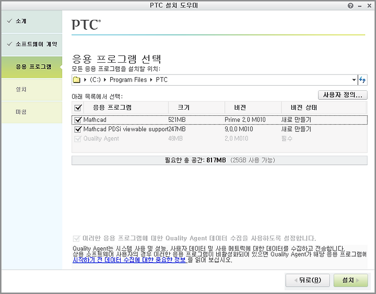Open the 시작하기 전 데이터 수집 정보 link
The width and height of the screenshot is (376, 294).
(x=130, y=260)
